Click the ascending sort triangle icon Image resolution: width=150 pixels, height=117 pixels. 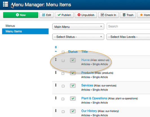pos(56,51)
